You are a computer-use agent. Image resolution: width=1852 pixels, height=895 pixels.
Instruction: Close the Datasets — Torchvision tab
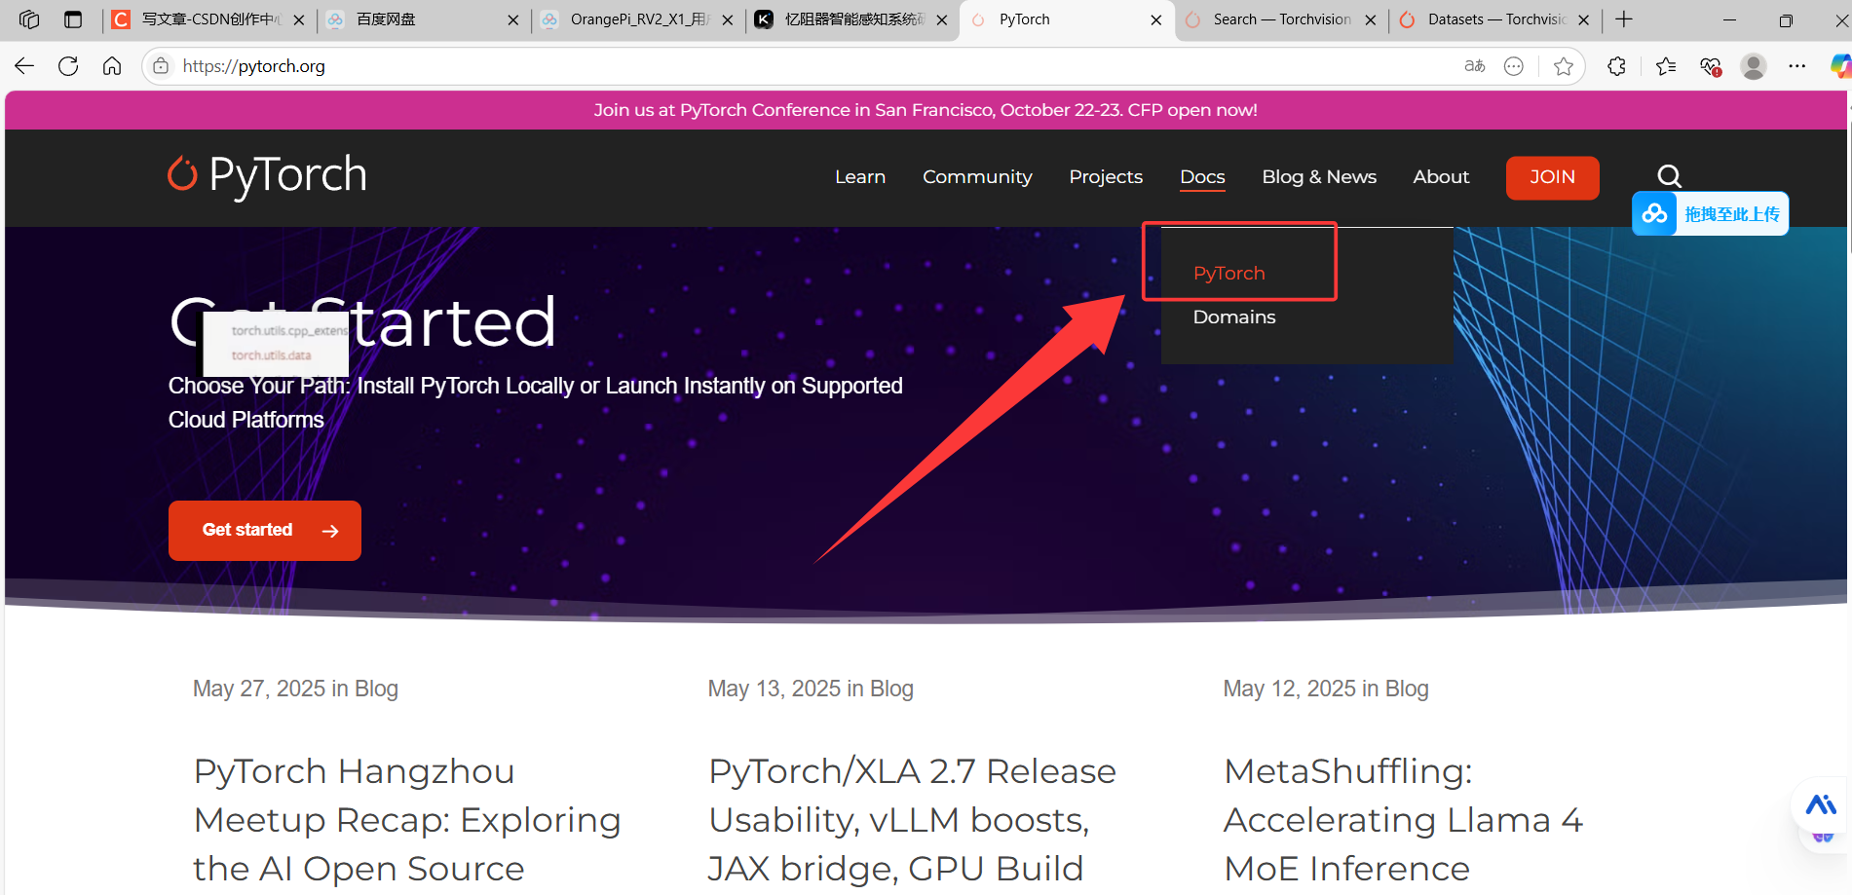(1584, 19)
